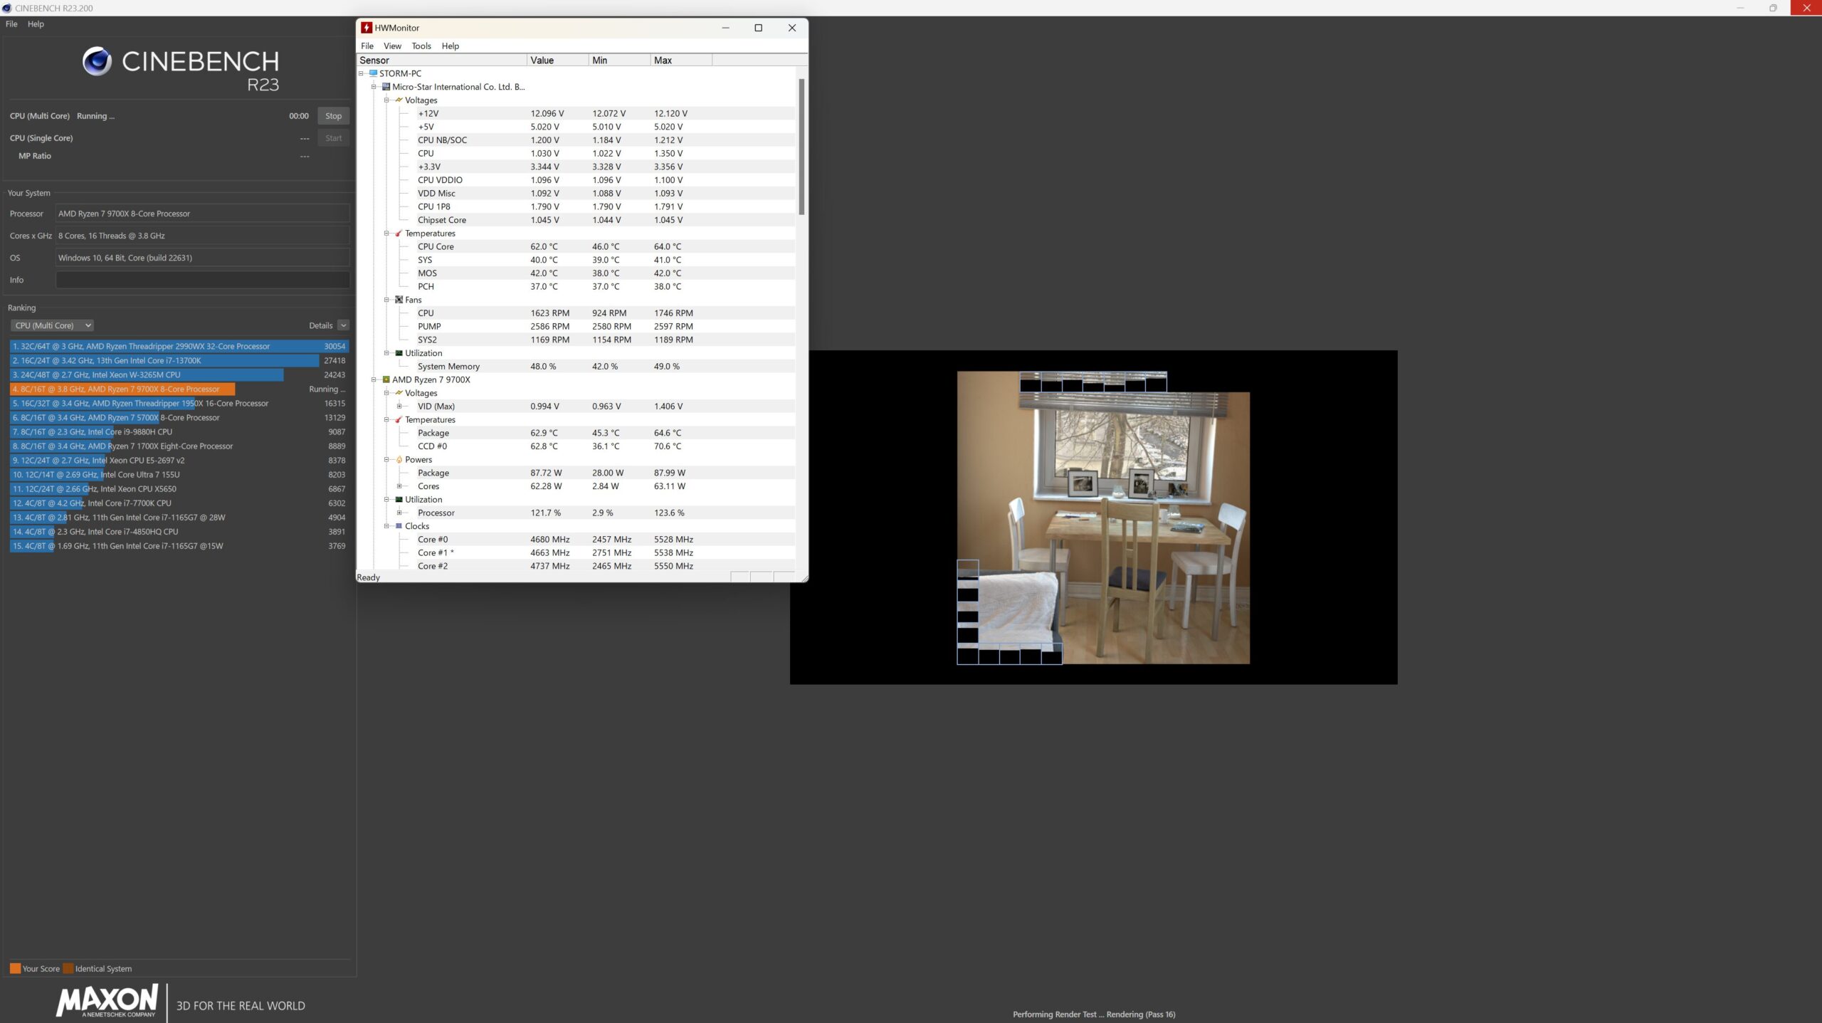
Task: Select the Ryzen 7 9700X running ranking row
Action: coord(179,389)
